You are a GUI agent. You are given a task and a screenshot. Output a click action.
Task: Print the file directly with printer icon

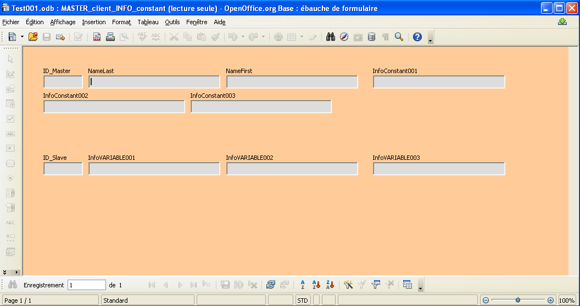pyautogui.click(x=110, y=37)
